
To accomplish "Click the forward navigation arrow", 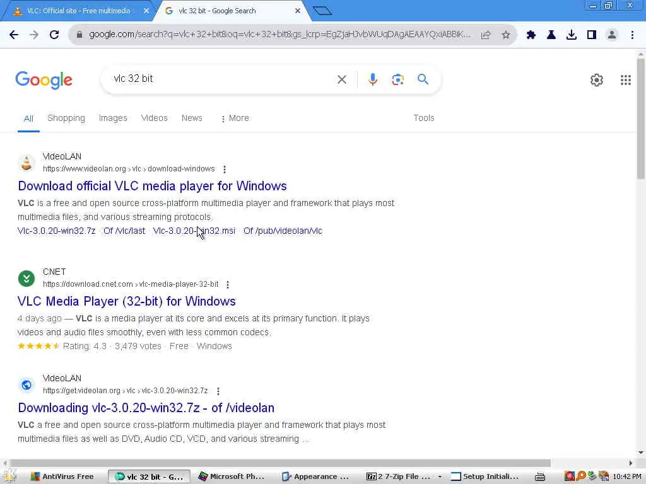I will click(34, 35).
